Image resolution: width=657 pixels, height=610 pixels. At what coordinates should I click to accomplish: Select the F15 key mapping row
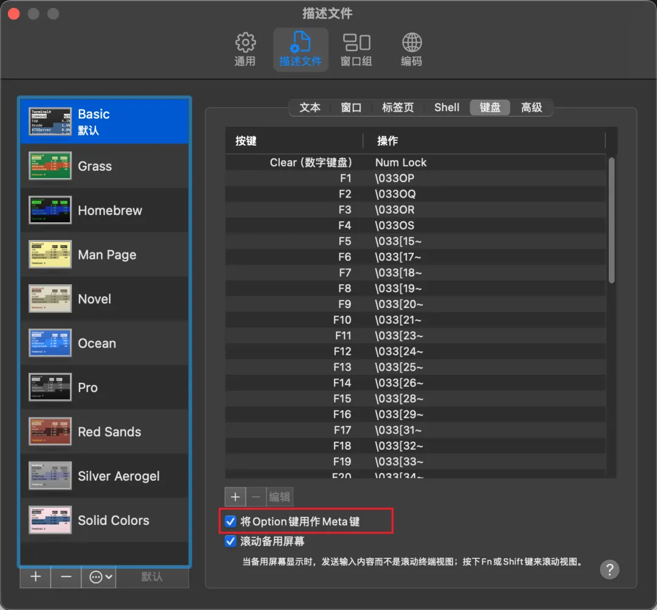415,399
